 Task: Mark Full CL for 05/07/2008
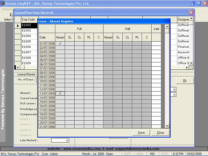click(79, 60)
